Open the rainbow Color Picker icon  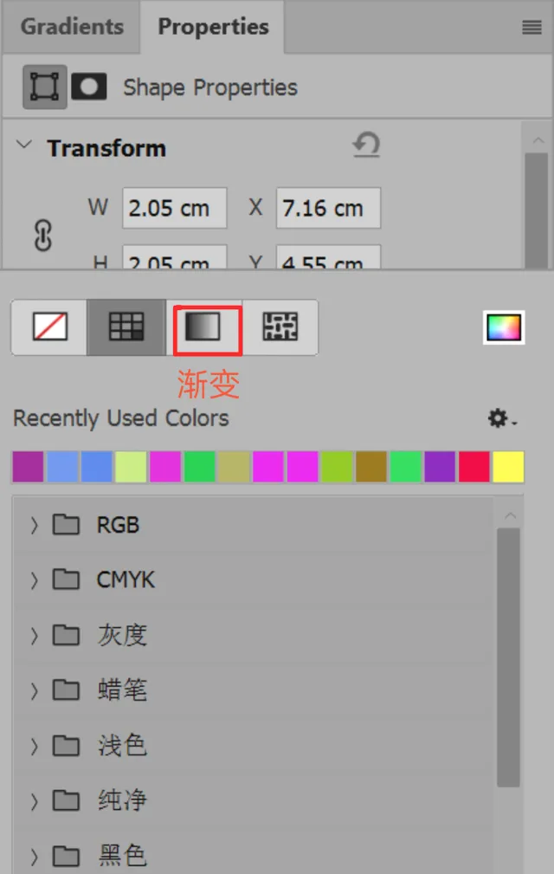(503, 327)
